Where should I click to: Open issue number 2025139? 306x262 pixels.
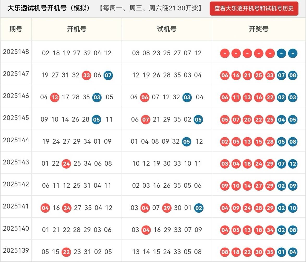point(16,251)
